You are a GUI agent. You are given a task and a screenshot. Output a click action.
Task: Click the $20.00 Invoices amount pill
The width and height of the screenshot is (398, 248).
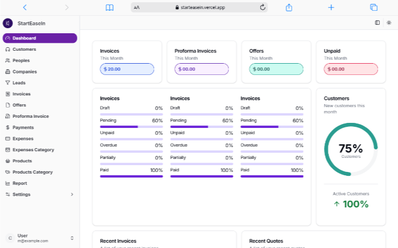127,69
